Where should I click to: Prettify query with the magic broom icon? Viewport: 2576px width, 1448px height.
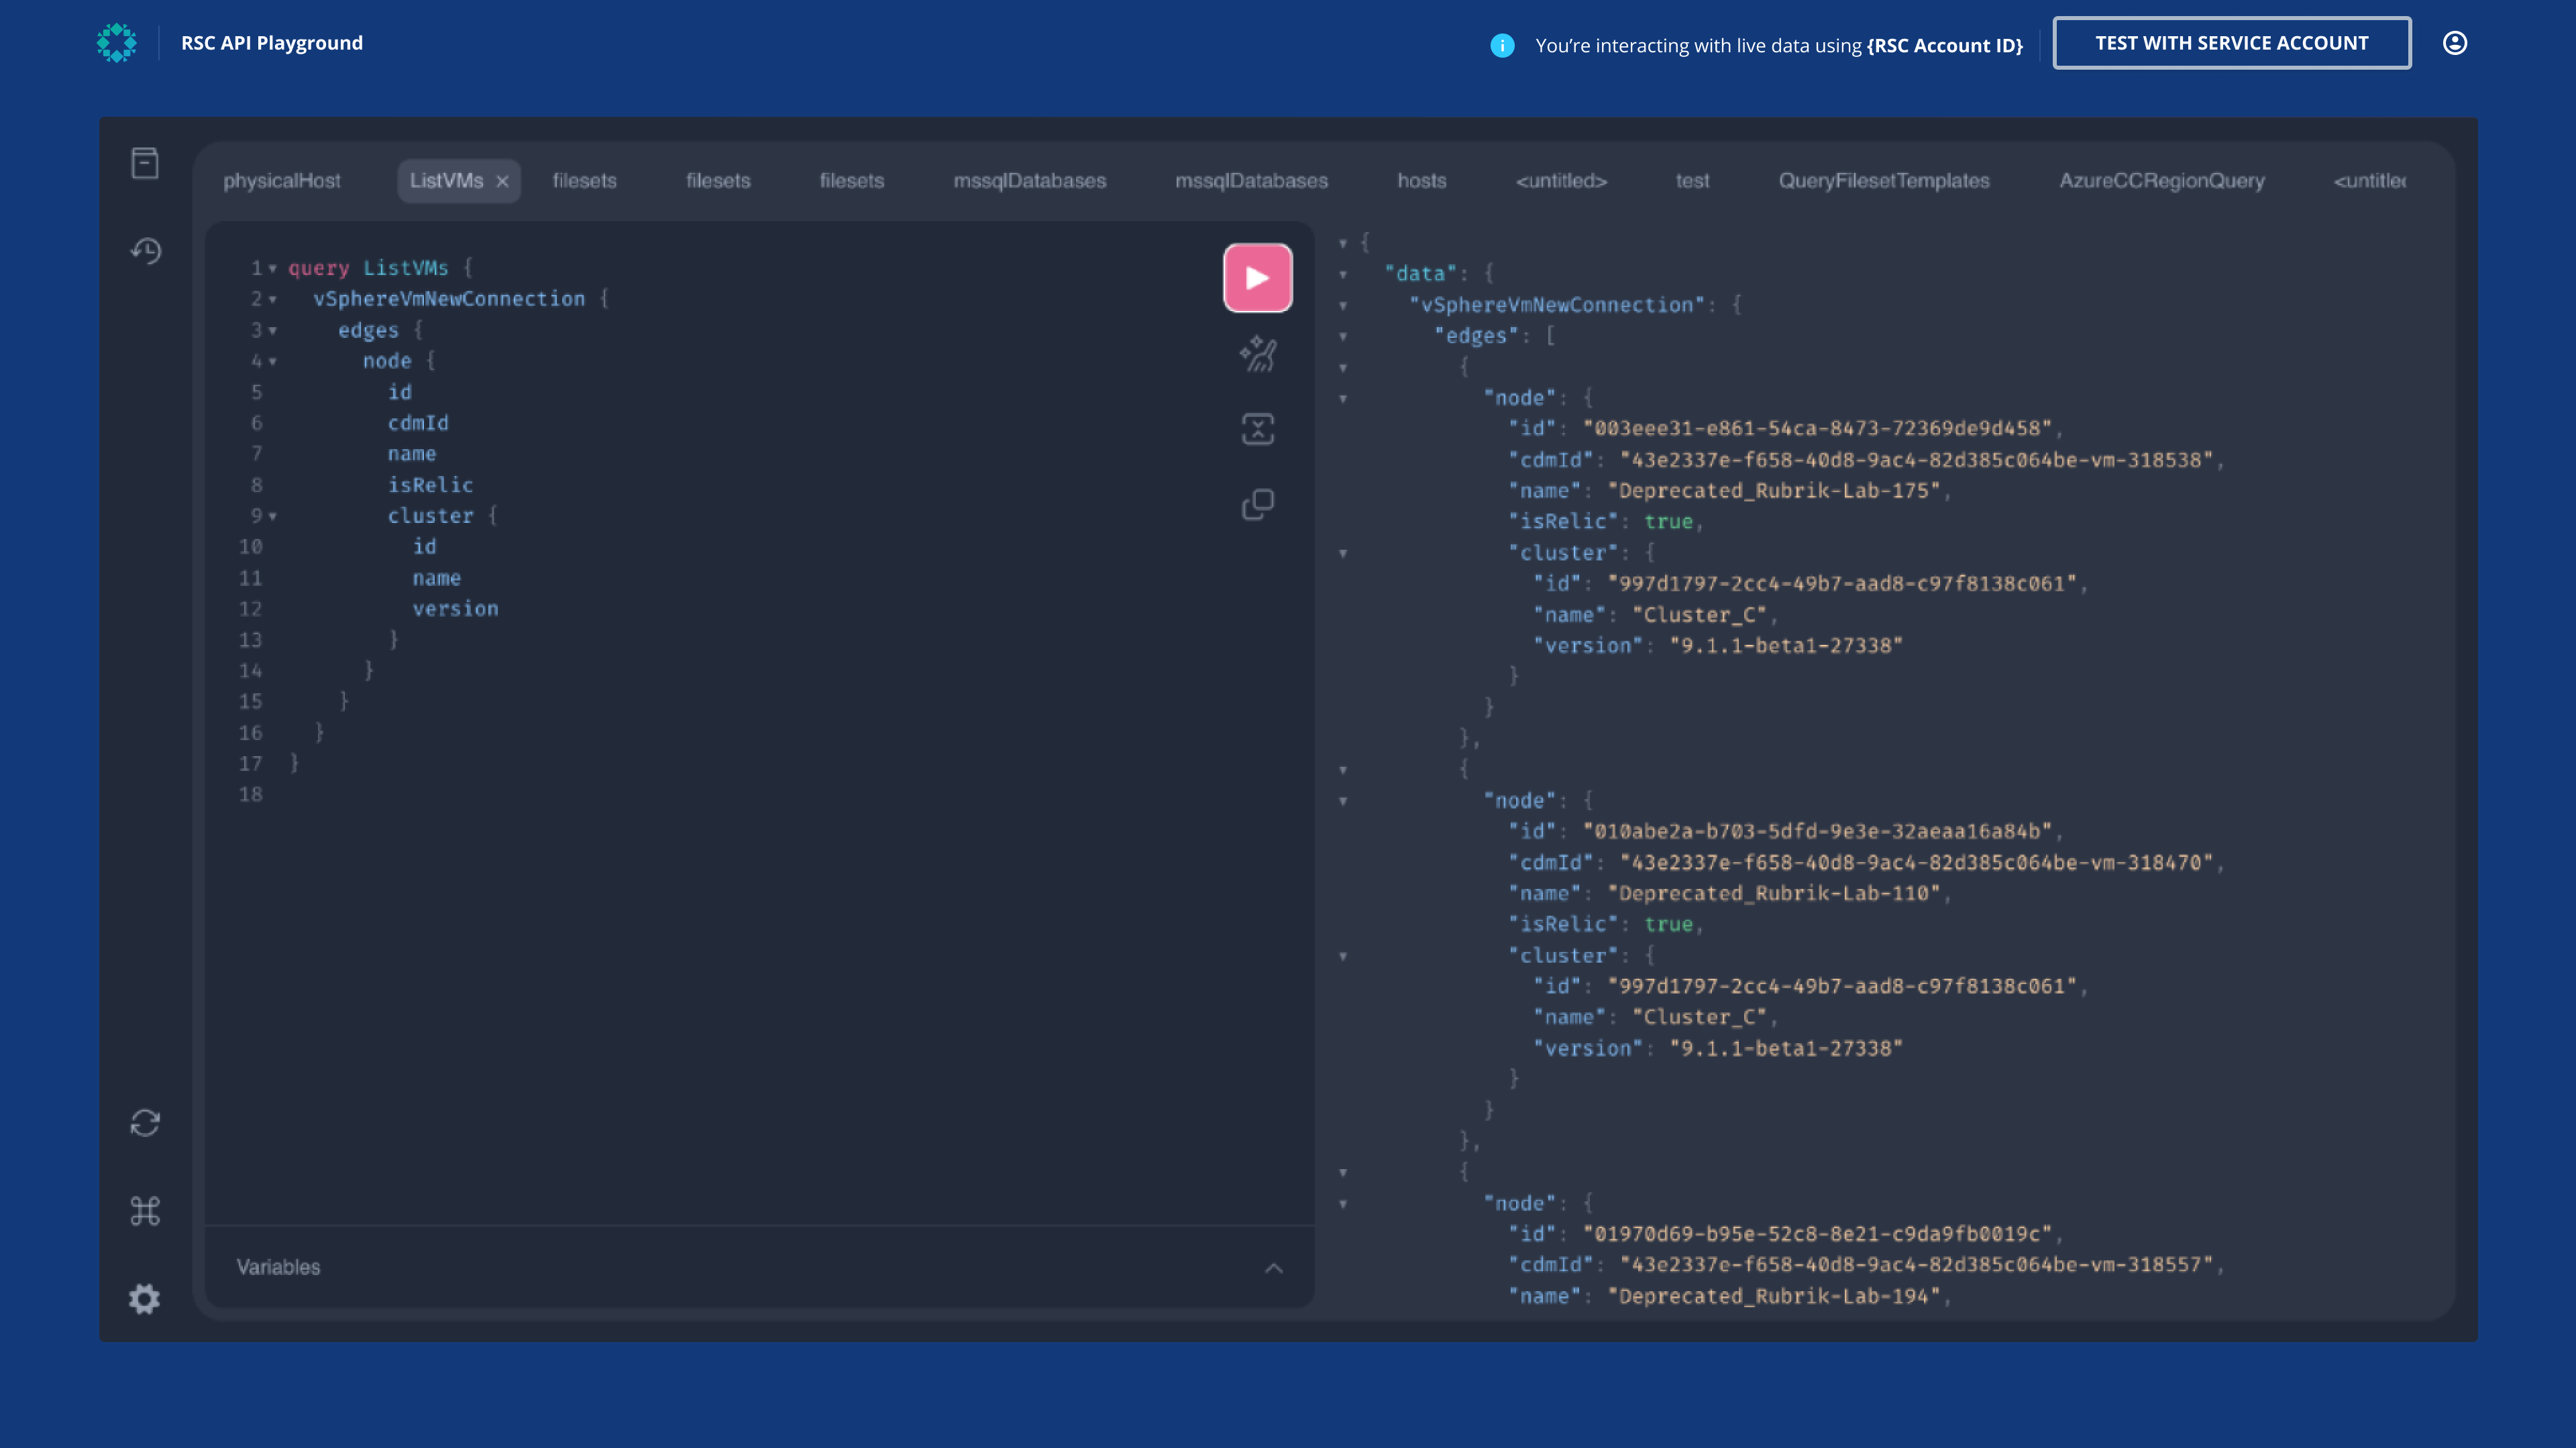(1257, 354)
